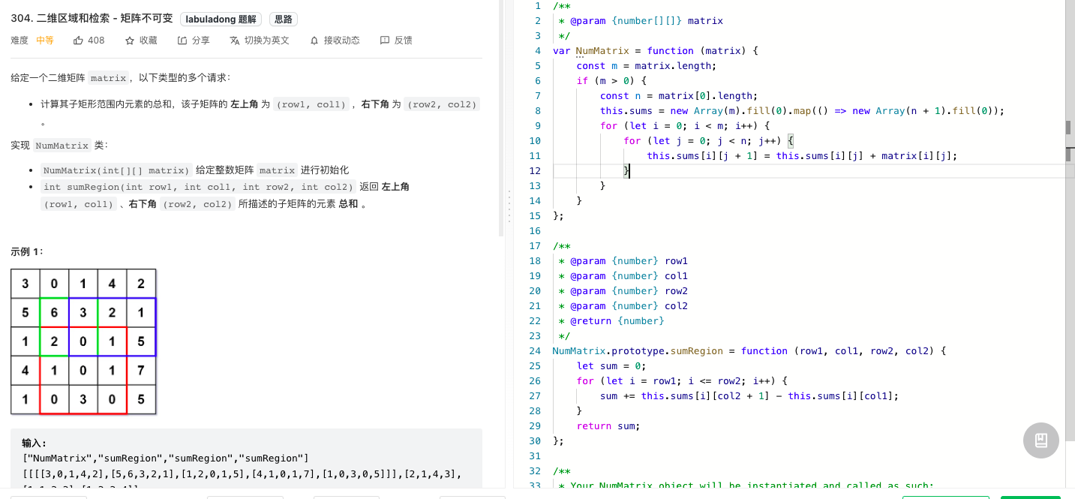
Task: Click the 切换为英文 translate icon
Action: (x=235, y=41)
